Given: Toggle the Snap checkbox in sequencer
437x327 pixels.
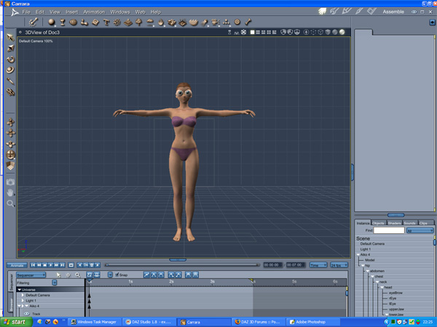Looking at the screenshot, I should click(117, 275).
